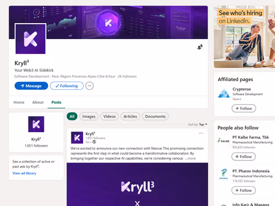Screen dimensions: 275x206
Task: Filter posts by Images
Action: click(x=89, y=116)
